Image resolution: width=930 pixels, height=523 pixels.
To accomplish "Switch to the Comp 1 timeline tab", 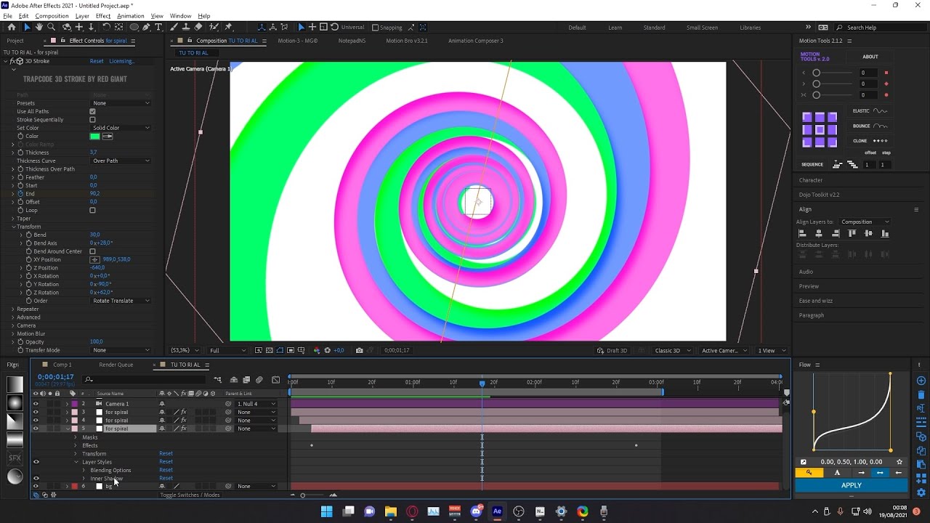I will (62, 365).
